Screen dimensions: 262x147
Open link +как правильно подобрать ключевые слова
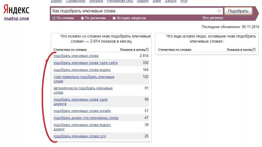click(84, 79)
